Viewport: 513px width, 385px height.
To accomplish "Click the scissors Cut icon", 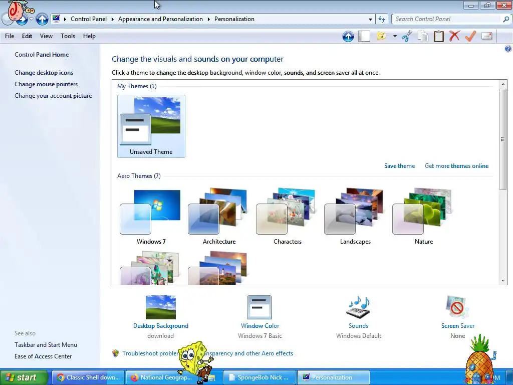I will pyautogui.click(x=407, y=36).
